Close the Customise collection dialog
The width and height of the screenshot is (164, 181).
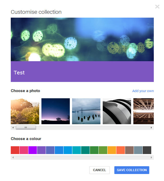[x=157, y=7]
